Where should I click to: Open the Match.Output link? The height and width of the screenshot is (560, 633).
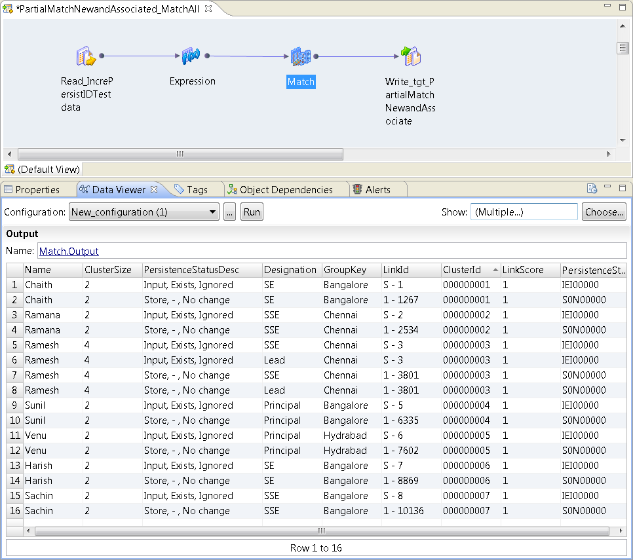point(69,251)
